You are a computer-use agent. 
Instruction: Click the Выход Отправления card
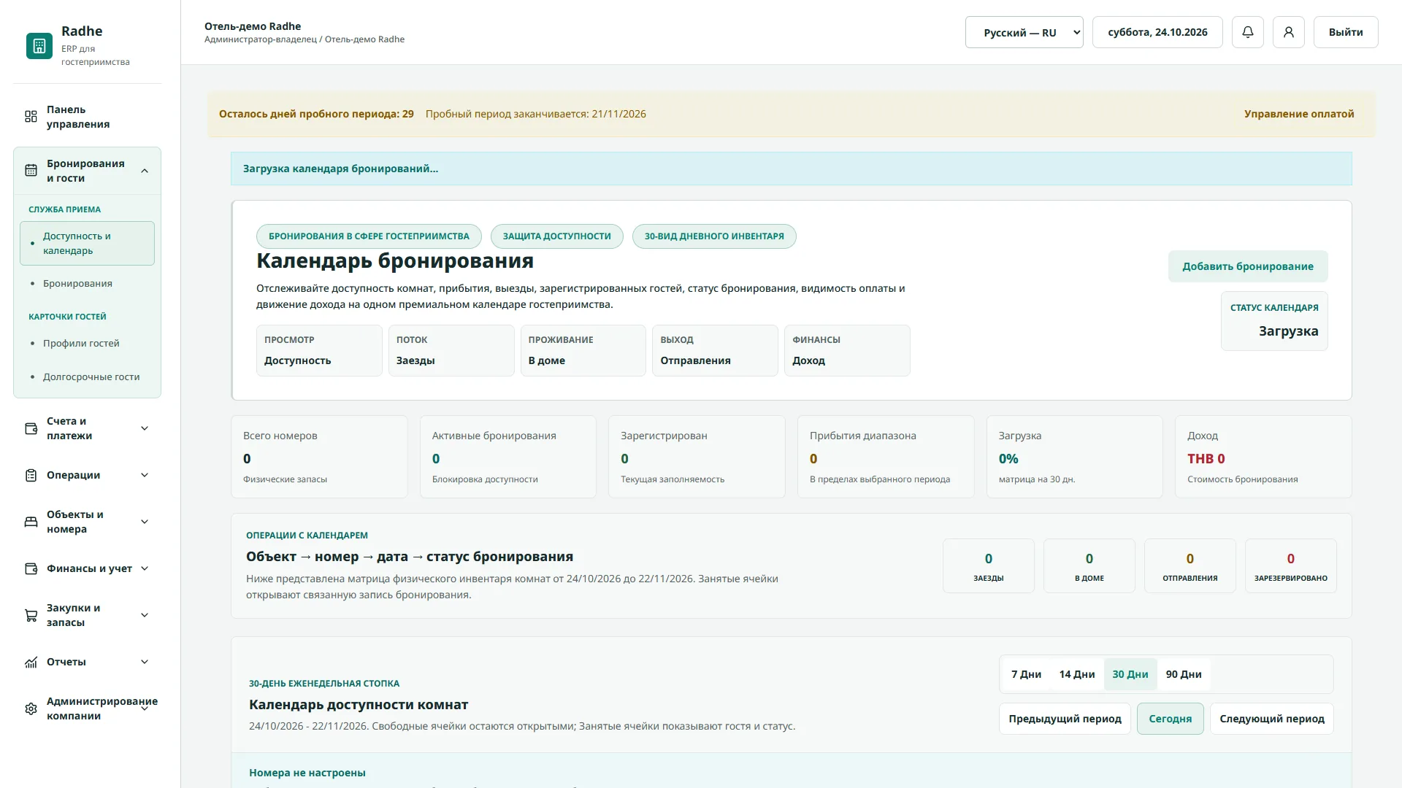(715, 350)
